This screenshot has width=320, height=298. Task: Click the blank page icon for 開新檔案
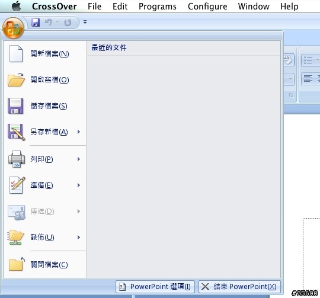(x=16, y=54)
